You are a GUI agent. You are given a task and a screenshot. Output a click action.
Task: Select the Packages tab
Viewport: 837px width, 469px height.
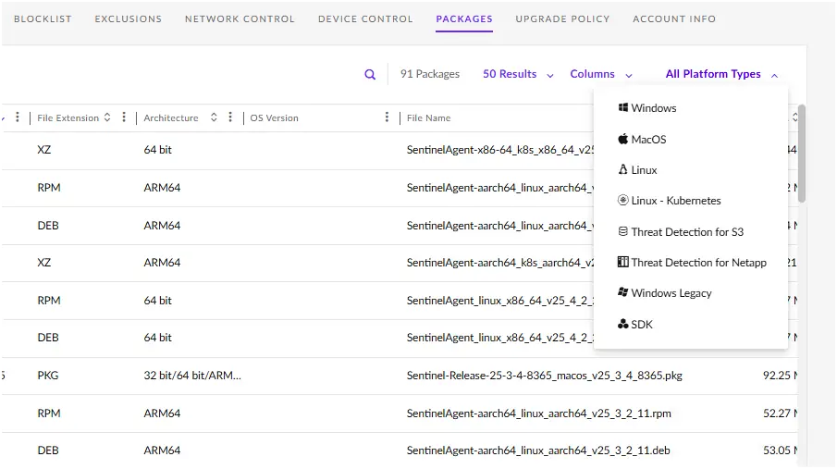coord(464,19)
